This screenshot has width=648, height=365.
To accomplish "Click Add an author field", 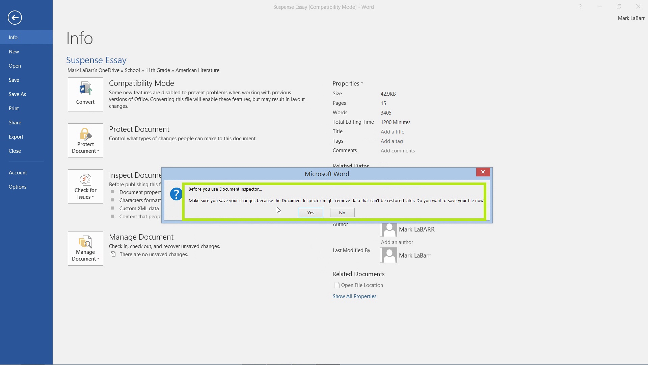I will pos(397,242).
